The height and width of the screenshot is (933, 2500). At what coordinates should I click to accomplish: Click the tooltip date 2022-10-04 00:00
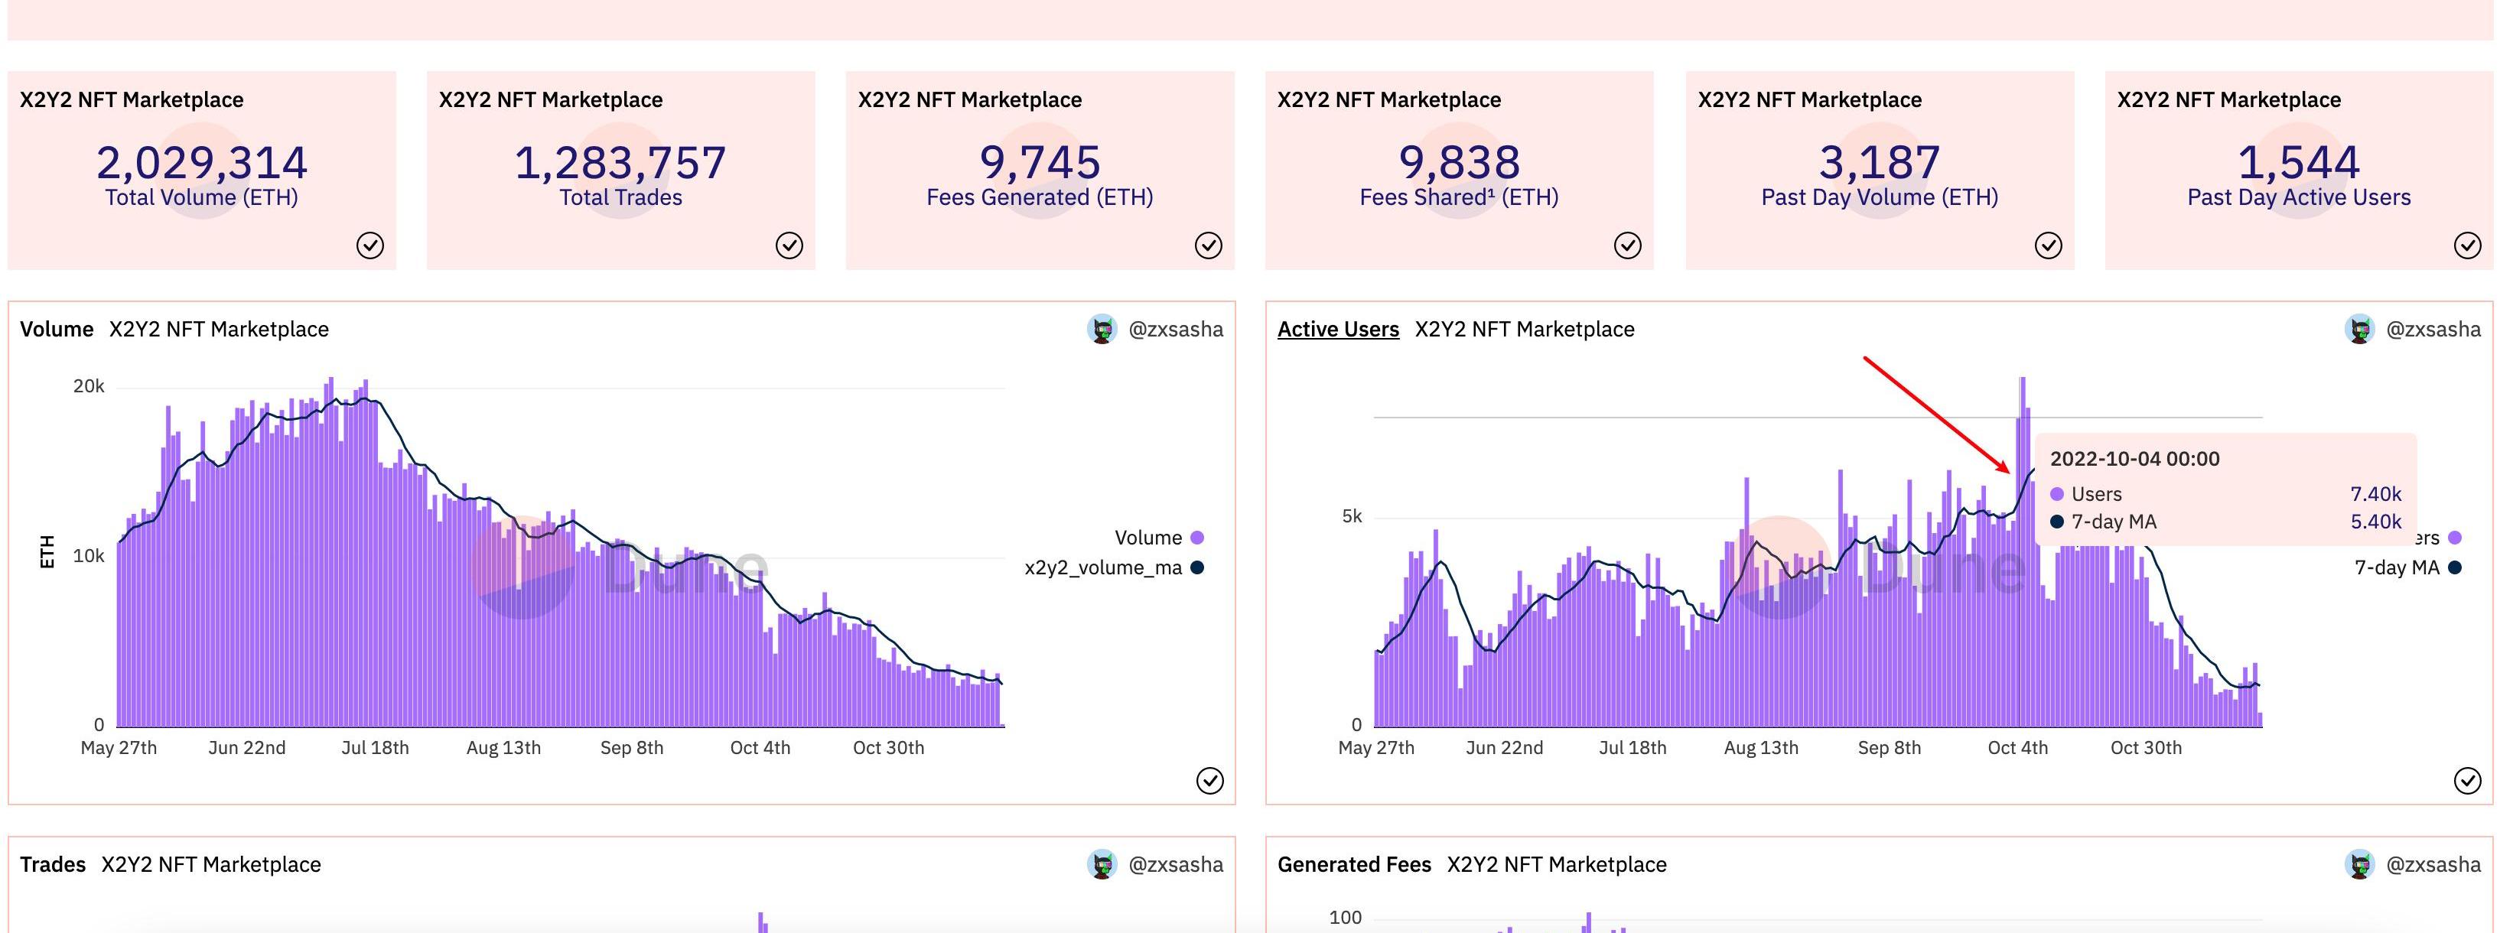[x=2134, y=459]
